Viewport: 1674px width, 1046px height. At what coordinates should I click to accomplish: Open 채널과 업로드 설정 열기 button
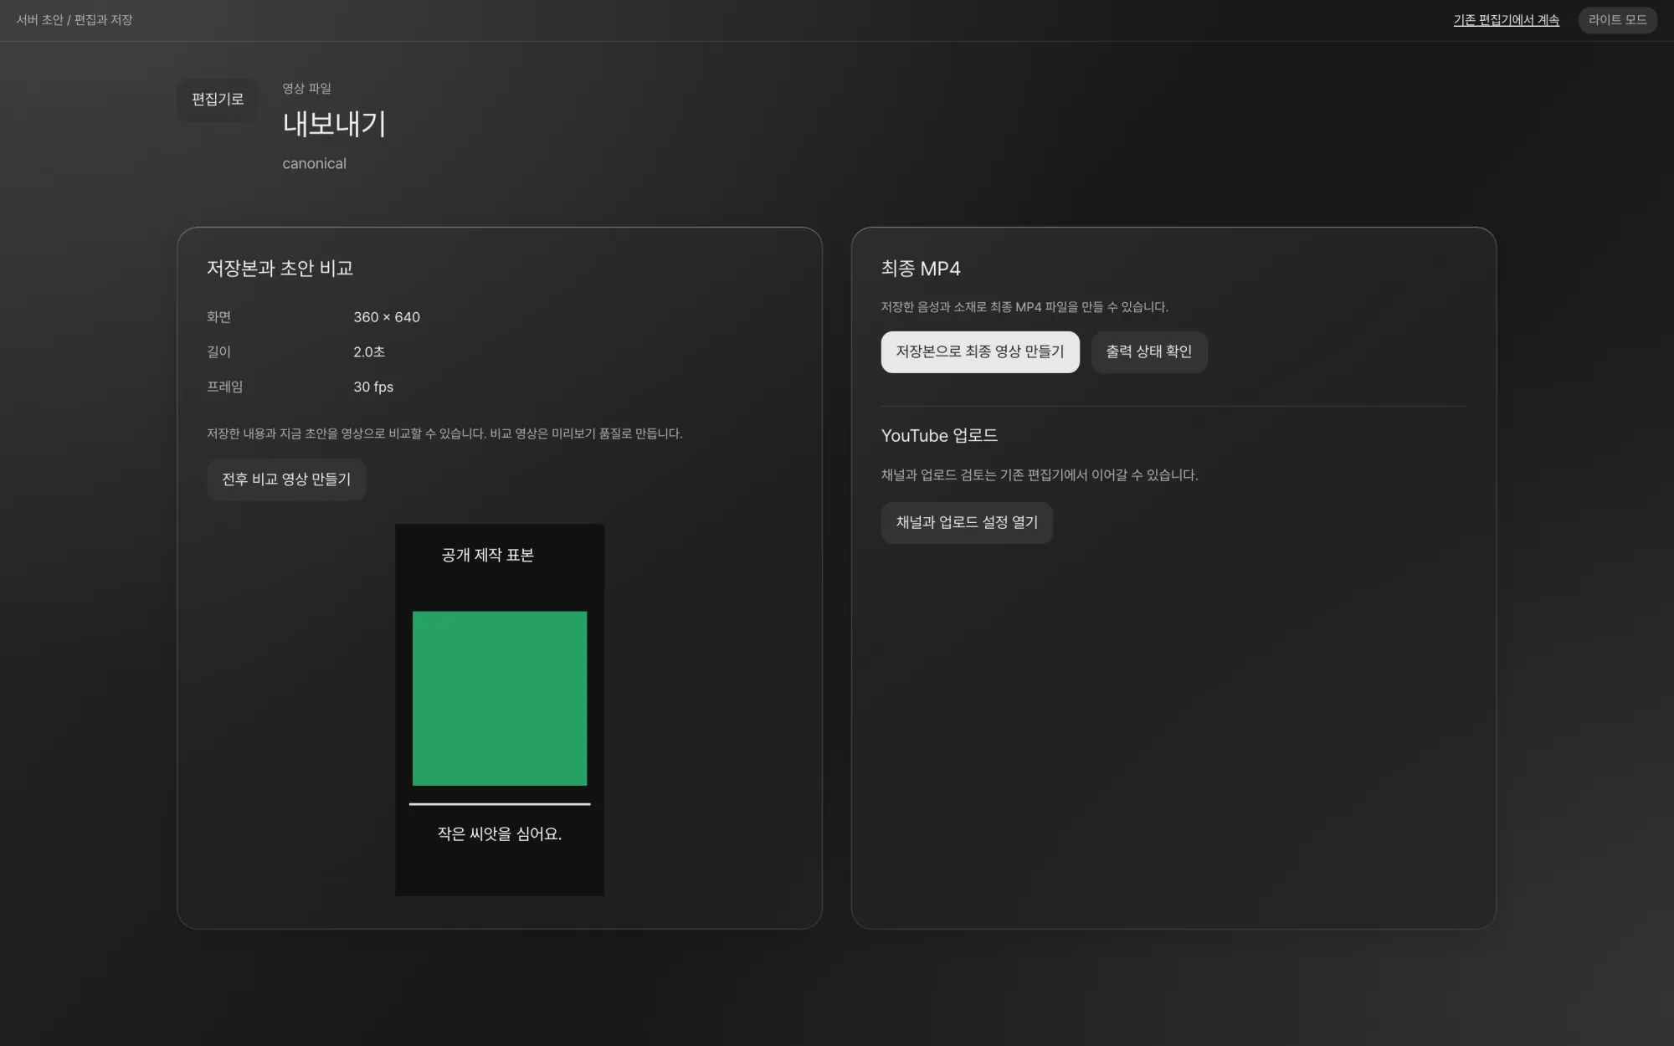pyautogui.click(x=967, y=523)
